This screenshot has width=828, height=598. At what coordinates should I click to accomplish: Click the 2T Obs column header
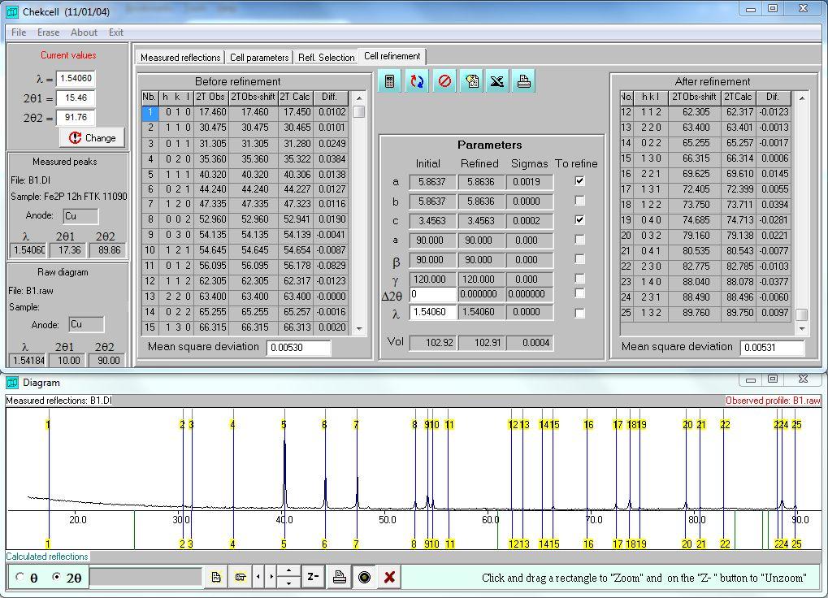pos(210,97)
